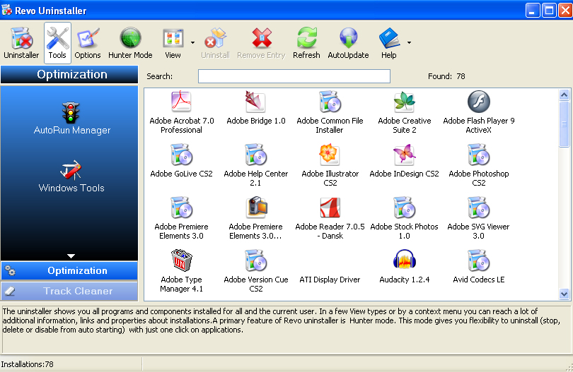573x372 pixels.
Task: Click the program list scroll down arrow
Action: click(564, 293)
